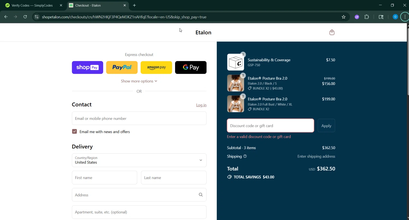
Task: Focus the Email or mobile phone number field
Action: click(139, 118)
